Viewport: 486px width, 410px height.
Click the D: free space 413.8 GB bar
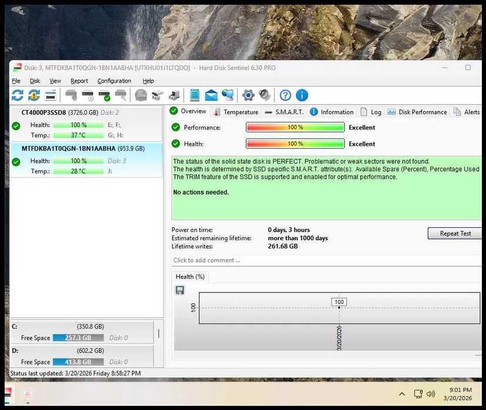pos(78,362)
